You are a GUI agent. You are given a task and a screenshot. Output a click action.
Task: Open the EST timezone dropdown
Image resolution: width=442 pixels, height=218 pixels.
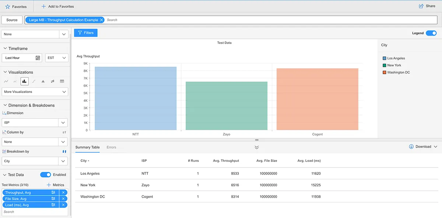click(57, 58)
